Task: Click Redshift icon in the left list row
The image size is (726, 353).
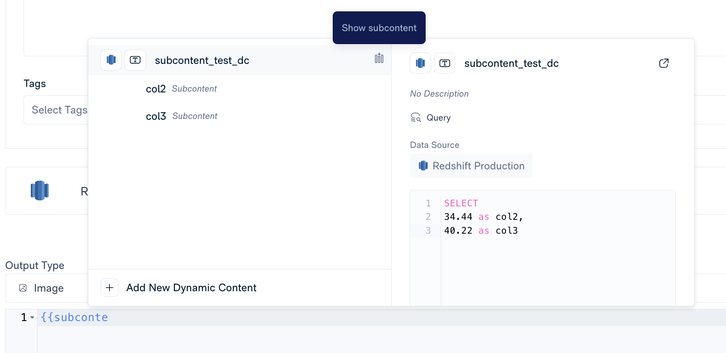Action: tap(111, 60)
